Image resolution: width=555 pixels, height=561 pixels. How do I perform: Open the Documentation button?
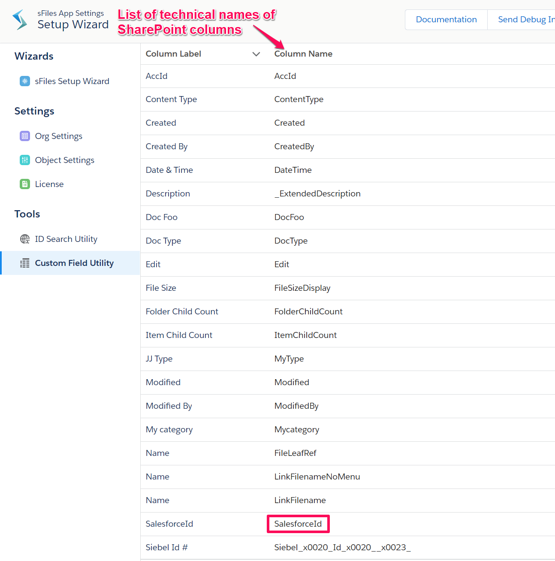click(x=446, y=20)
